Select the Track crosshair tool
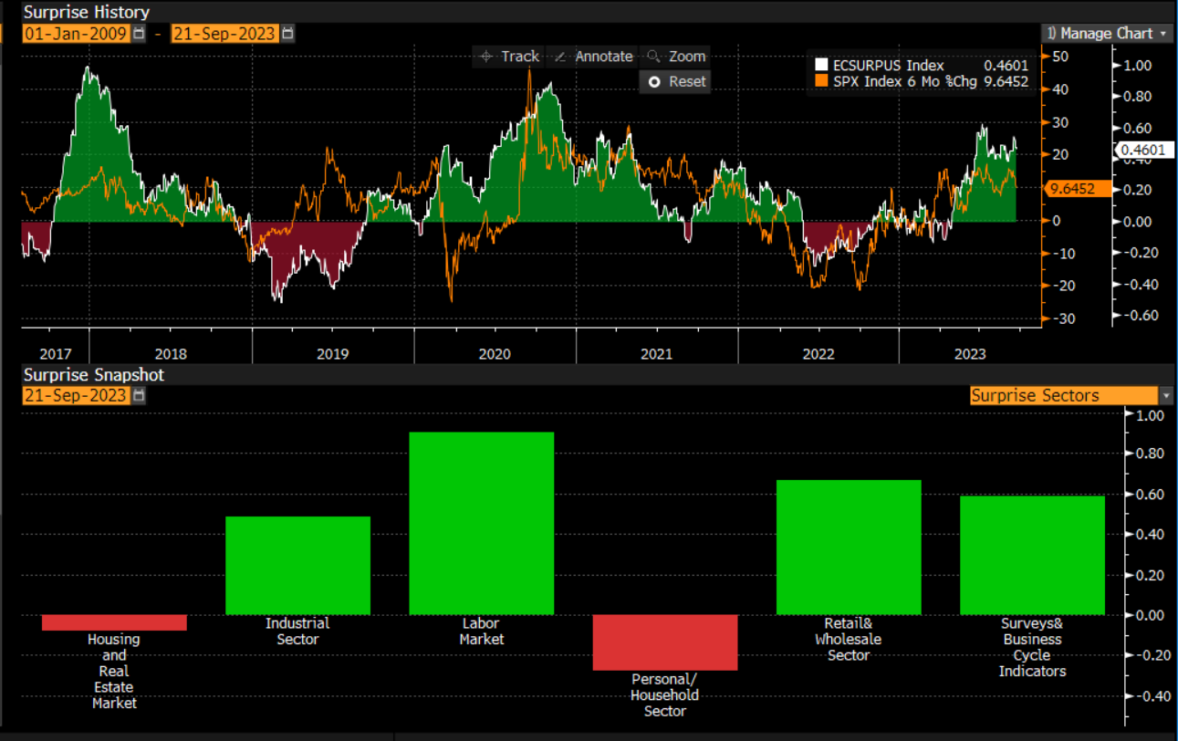Viewport: 1178px width, 741px height. pos(511,56)
